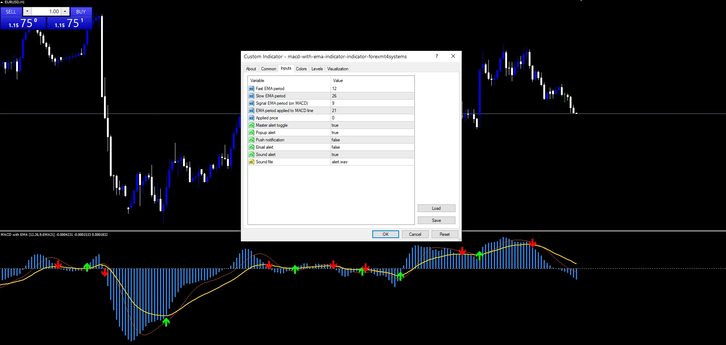The width and height of the screenshot is (726, 345).
Task: Click the Master alert toggle row icon
Action: tap(251, 125)
